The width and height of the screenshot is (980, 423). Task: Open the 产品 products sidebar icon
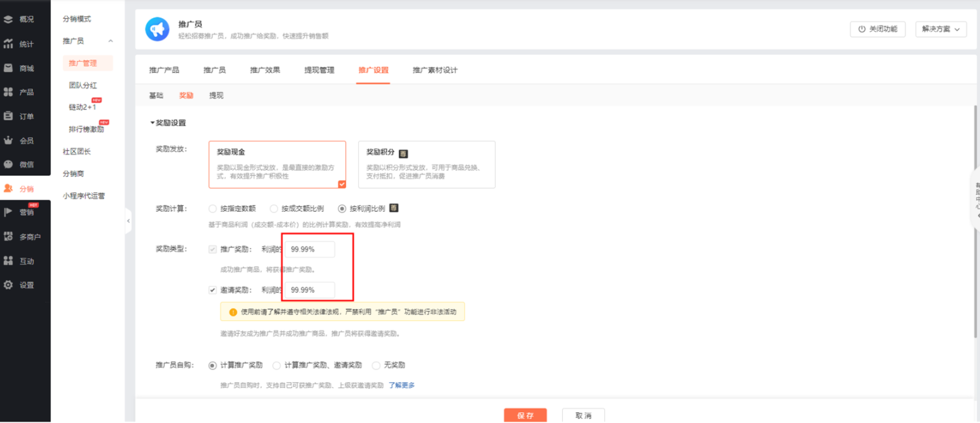pos(9,92)
